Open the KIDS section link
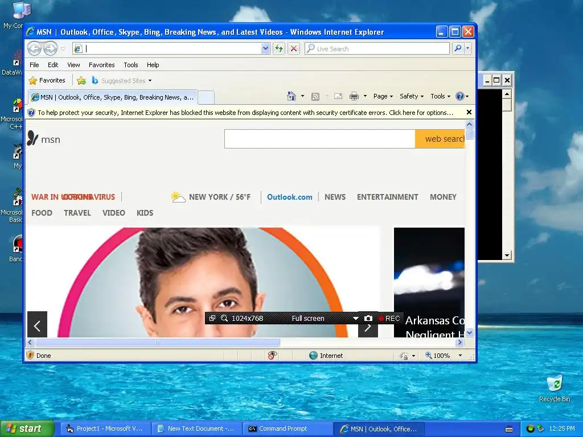Image resolution: width=583 pixels, height=437 pixels. [x=145, y=213]
